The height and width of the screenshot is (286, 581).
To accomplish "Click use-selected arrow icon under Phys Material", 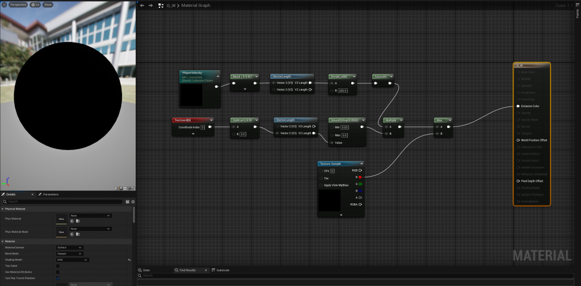I will click(72, 221).
